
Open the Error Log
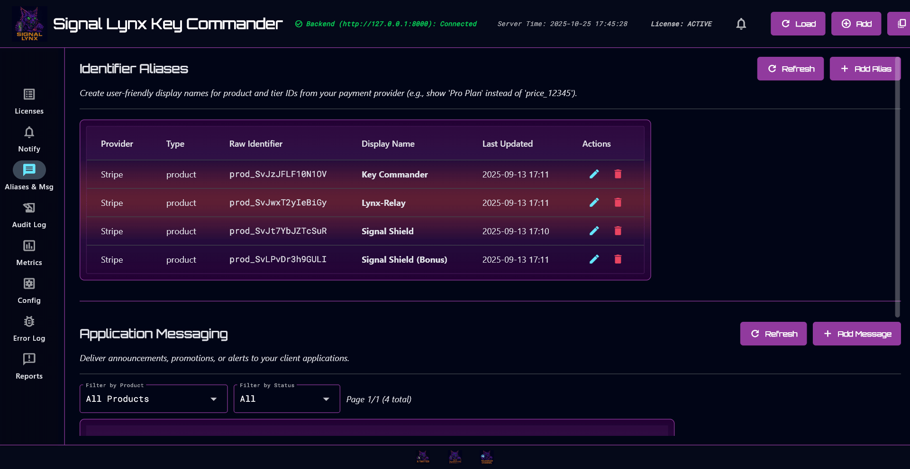[x=29, y=328]
